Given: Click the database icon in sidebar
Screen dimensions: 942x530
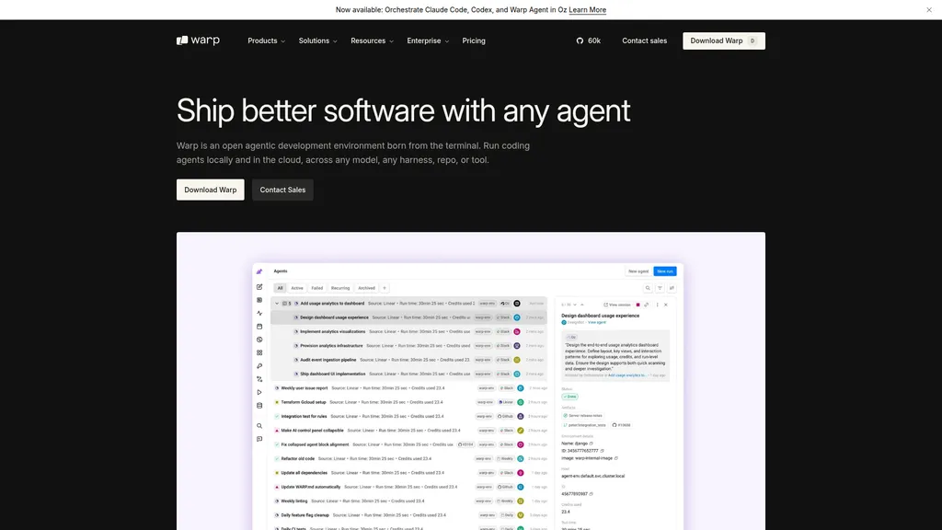Looking at the screenshot, I should (259, 406).
